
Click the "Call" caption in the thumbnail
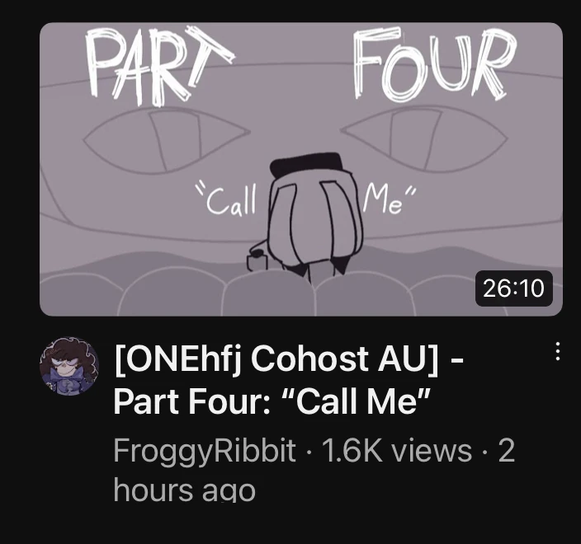point(227,200)
